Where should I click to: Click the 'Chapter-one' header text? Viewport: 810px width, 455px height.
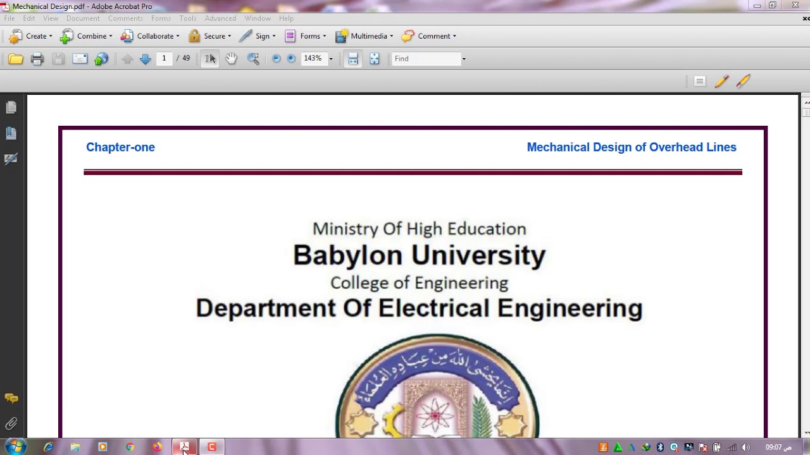click(120, 147)
